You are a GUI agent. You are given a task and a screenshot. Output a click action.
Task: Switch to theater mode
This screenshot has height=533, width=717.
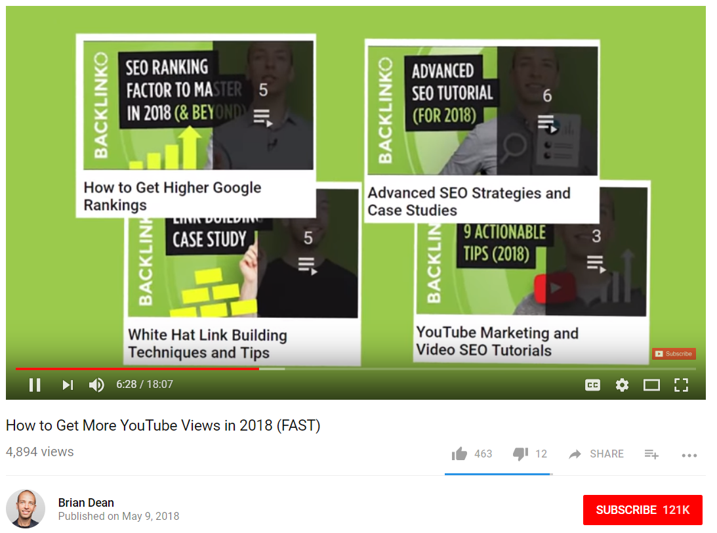click(651, 385)
